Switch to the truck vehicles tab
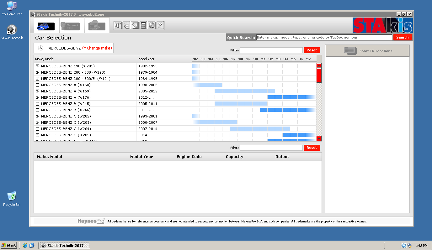432x250 pixels. coord(97,26)
